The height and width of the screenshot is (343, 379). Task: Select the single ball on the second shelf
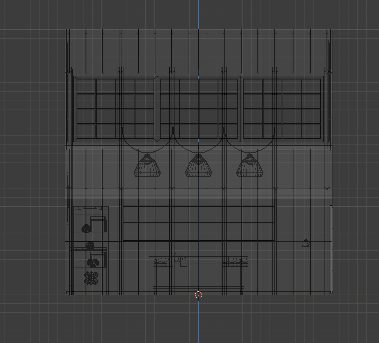point(90,246)
